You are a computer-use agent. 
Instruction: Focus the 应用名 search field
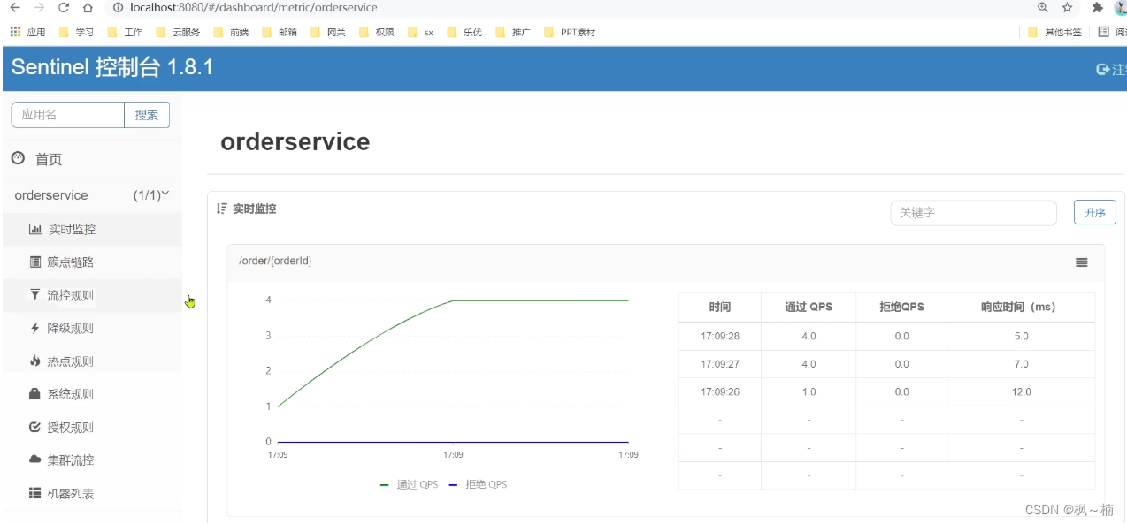coord(68,115)
